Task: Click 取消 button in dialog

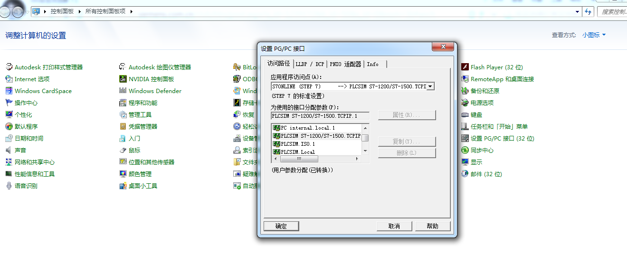Action: (394, 226)
